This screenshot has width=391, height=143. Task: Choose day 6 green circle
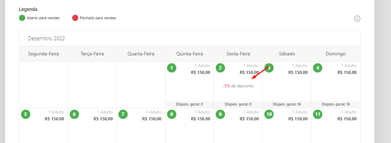click(74, 114)
